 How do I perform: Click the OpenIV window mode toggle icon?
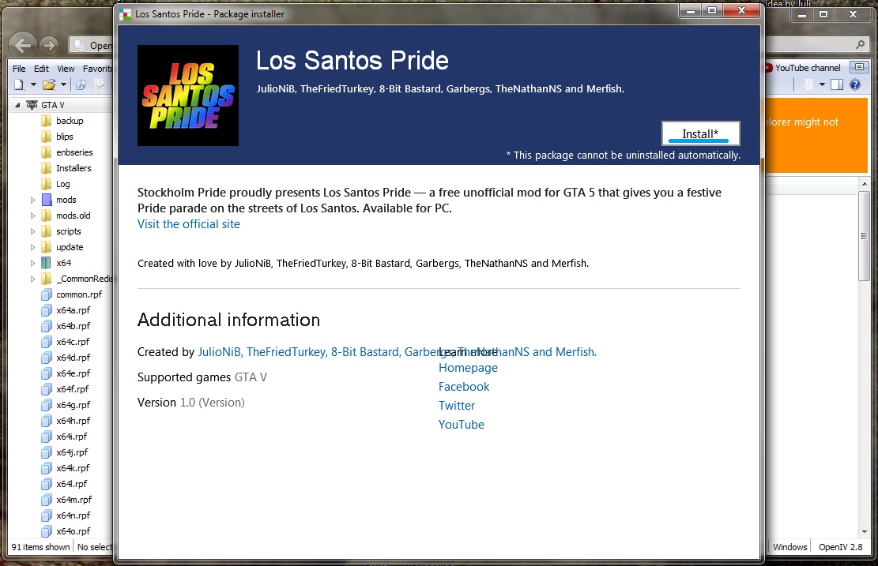[x=859, y=67]
